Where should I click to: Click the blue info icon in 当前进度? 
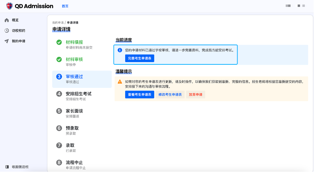tap(120, 50)
